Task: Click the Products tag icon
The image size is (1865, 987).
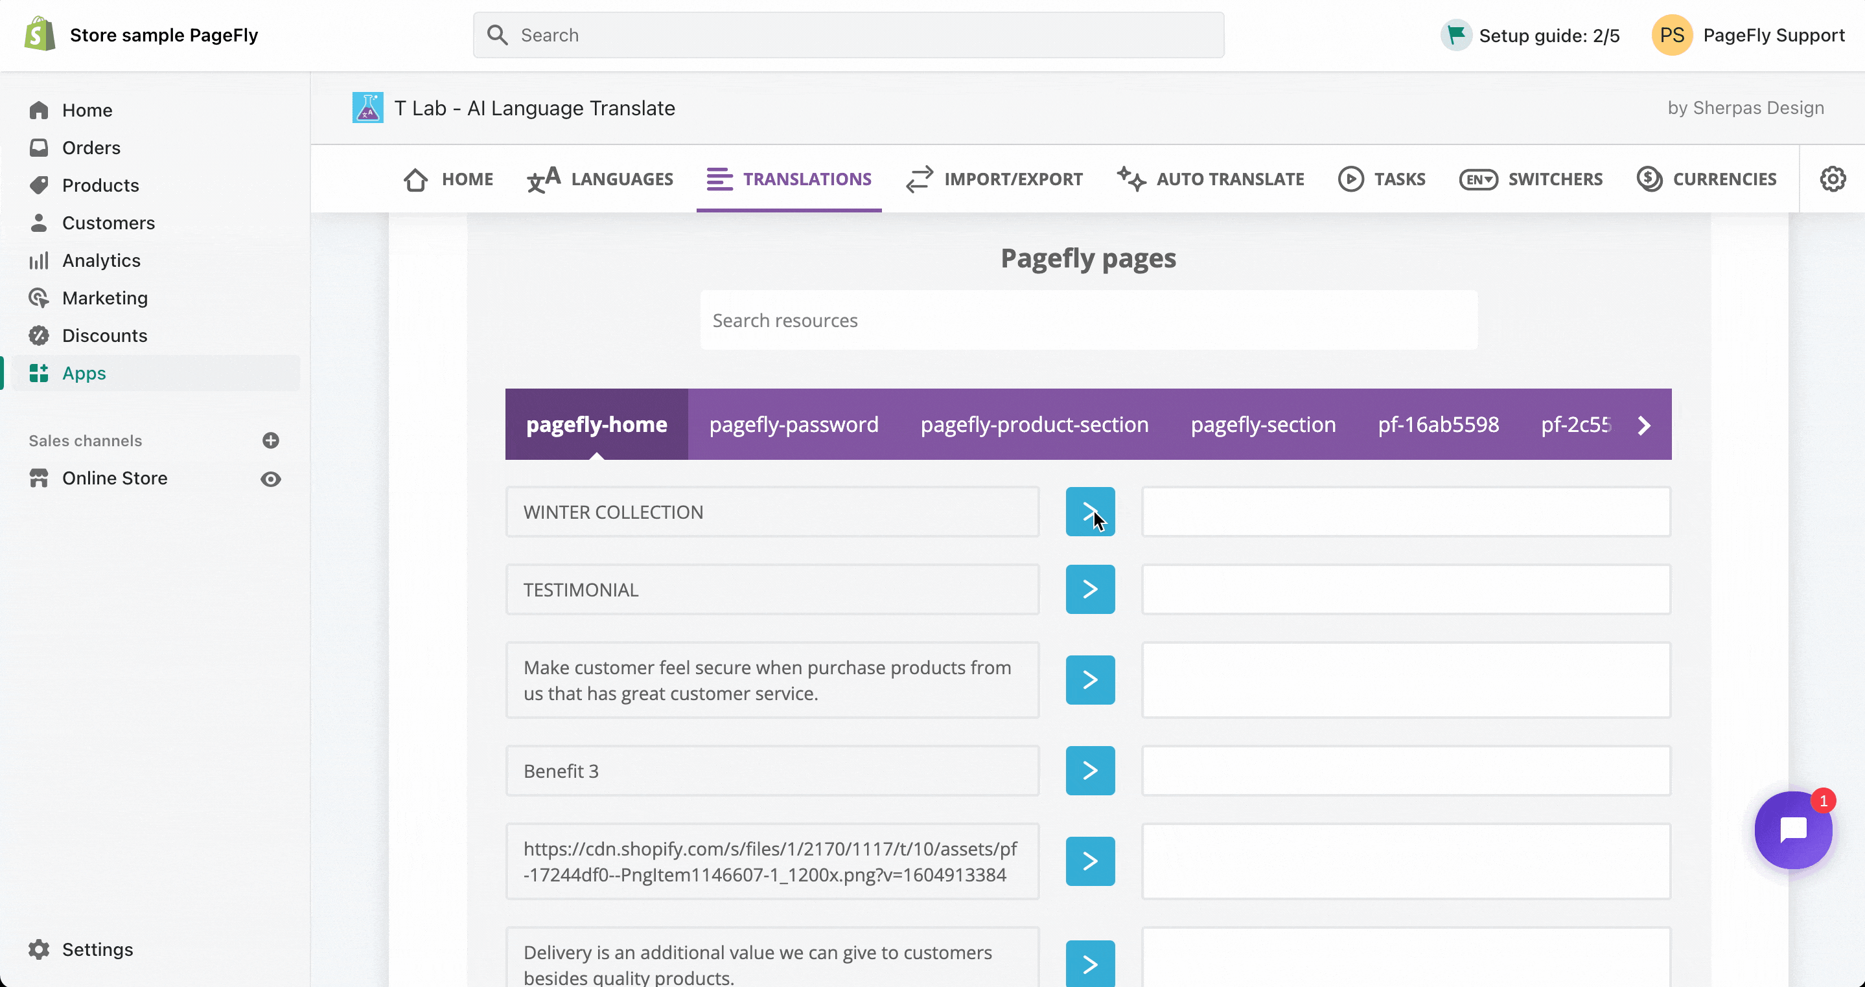Action: (39, 185)
